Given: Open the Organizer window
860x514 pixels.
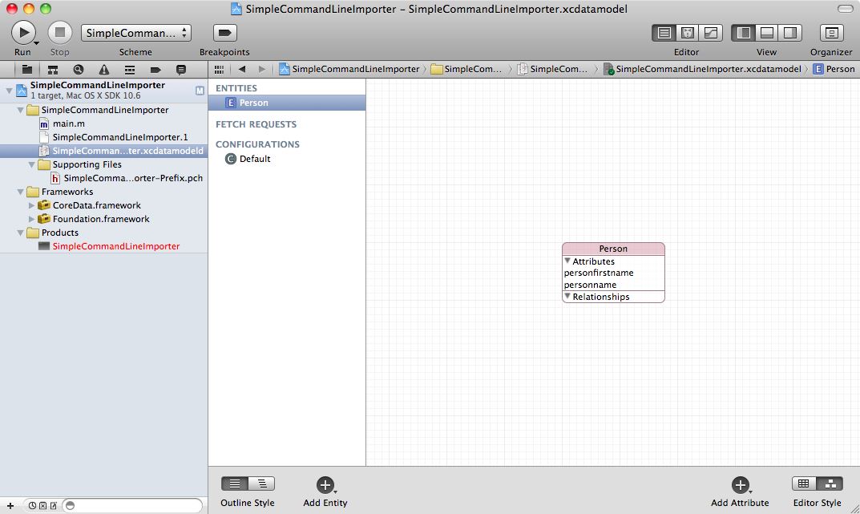Looking at the screenshot, I should coord(831,33).
